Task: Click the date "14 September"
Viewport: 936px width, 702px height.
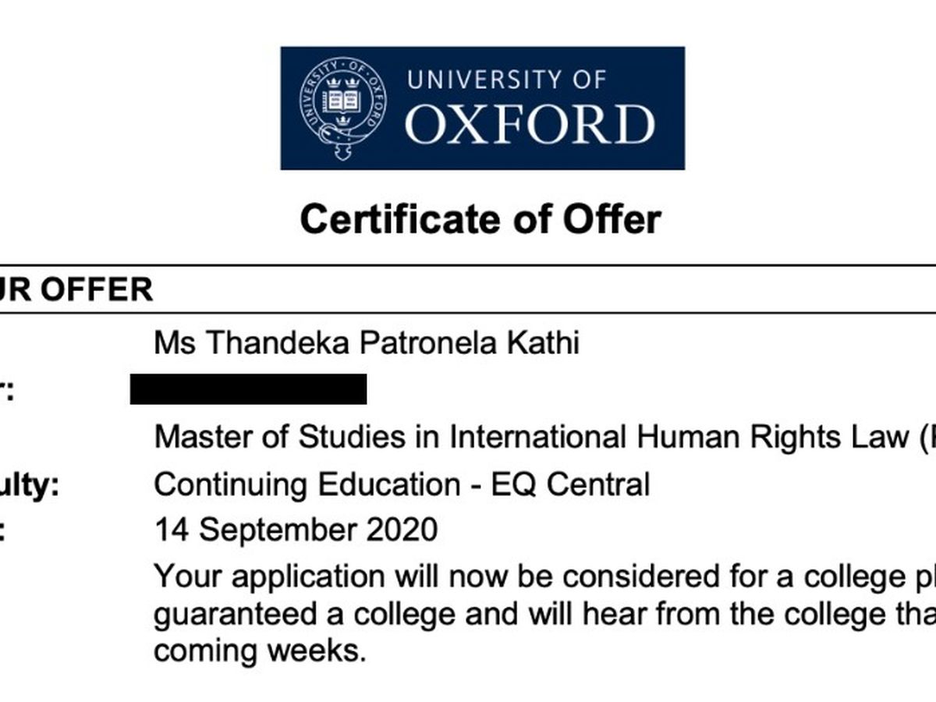Action: pos(257,530)
